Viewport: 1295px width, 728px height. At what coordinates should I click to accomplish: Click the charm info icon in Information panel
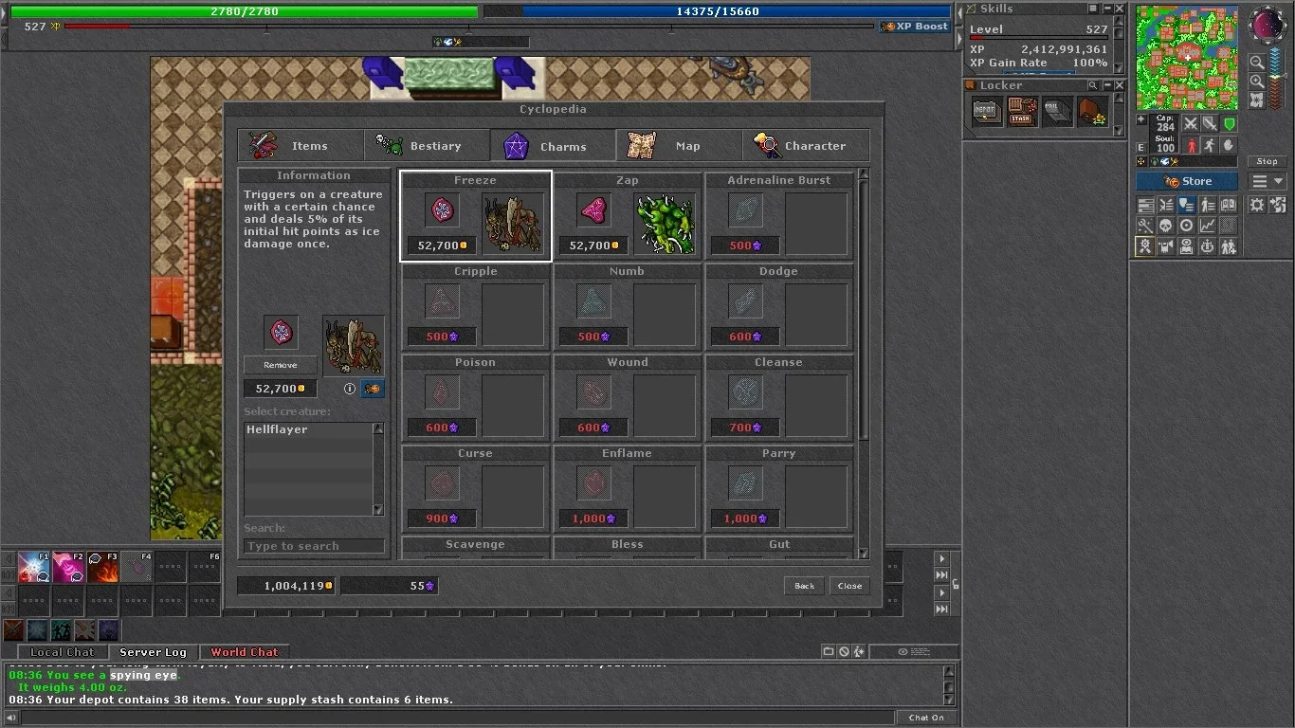coord(349,389)
